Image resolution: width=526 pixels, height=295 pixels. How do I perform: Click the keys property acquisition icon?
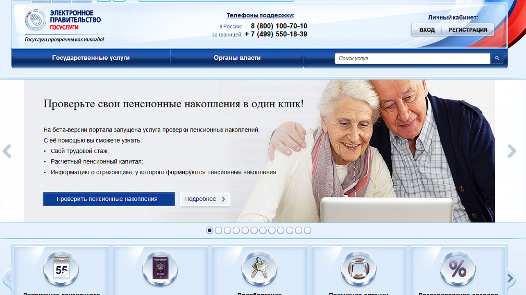[259, 269]
